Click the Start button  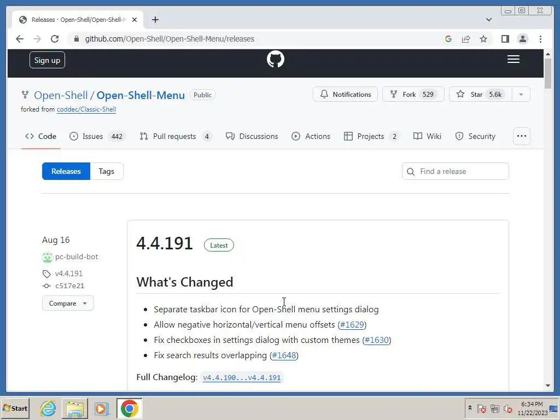(15, 408)
